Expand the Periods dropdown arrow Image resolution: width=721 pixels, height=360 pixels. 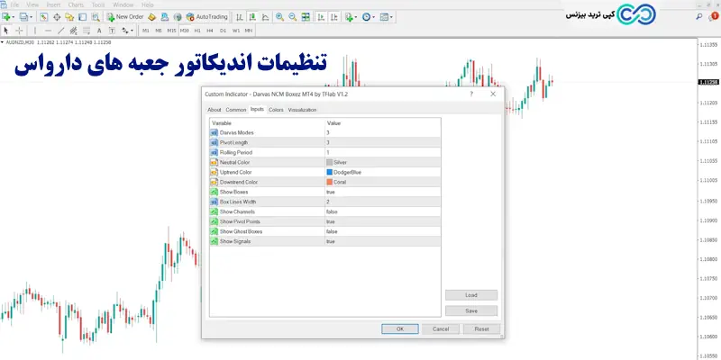pyautogui.click(x=373, y=17)
